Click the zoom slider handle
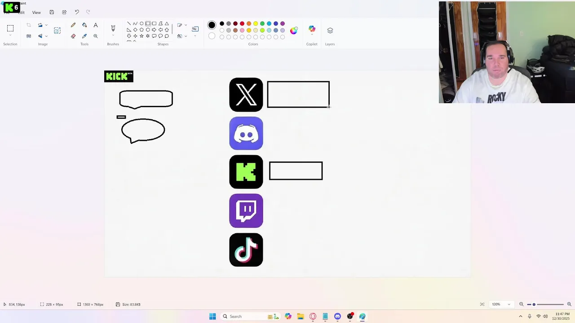The image size is (575, 323). point(534,304)
